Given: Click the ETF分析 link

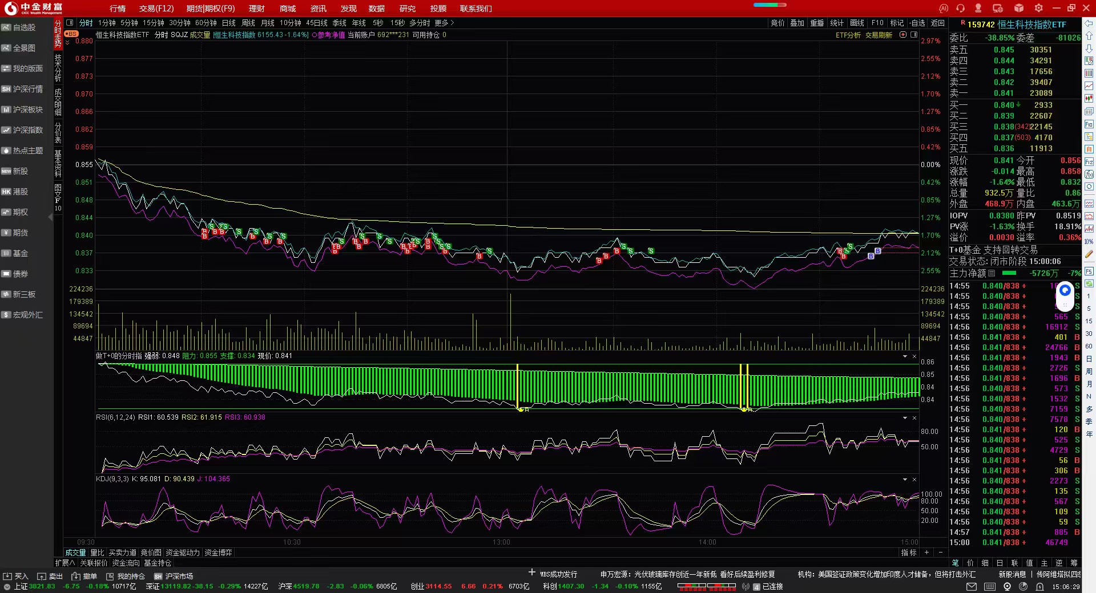Looking at the screenshot, I should pos(848,35).
